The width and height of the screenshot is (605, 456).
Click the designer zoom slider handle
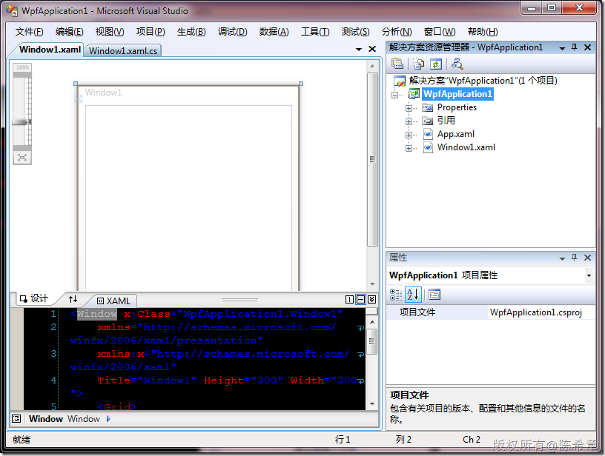click(22, 122)
